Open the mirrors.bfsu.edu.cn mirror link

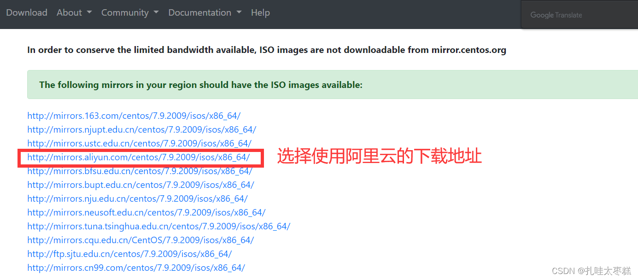140,171
